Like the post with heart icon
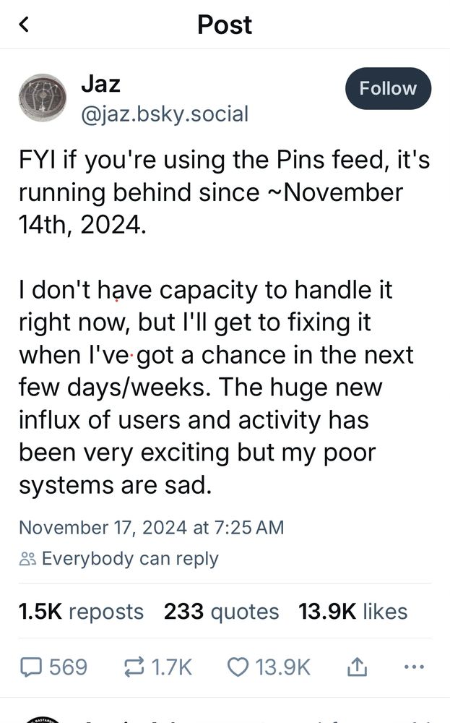 pos(238,667)
